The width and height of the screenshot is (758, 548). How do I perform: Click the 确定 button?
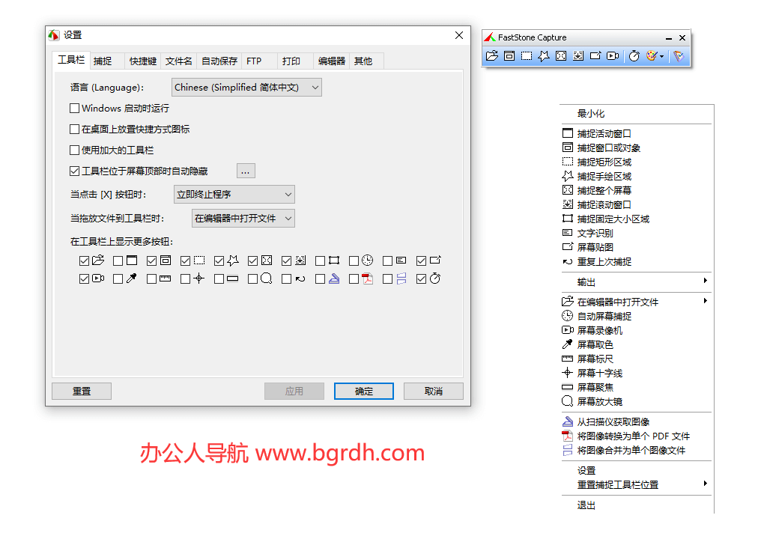(x=363, y=391)
